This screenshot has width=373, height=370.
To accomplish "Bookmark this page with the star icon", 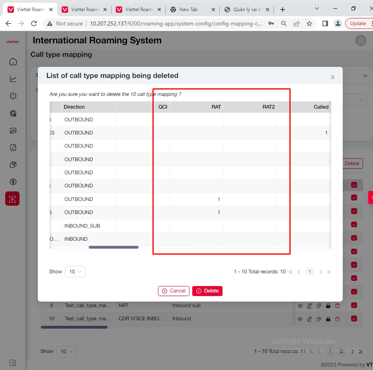I will (309, 23).
